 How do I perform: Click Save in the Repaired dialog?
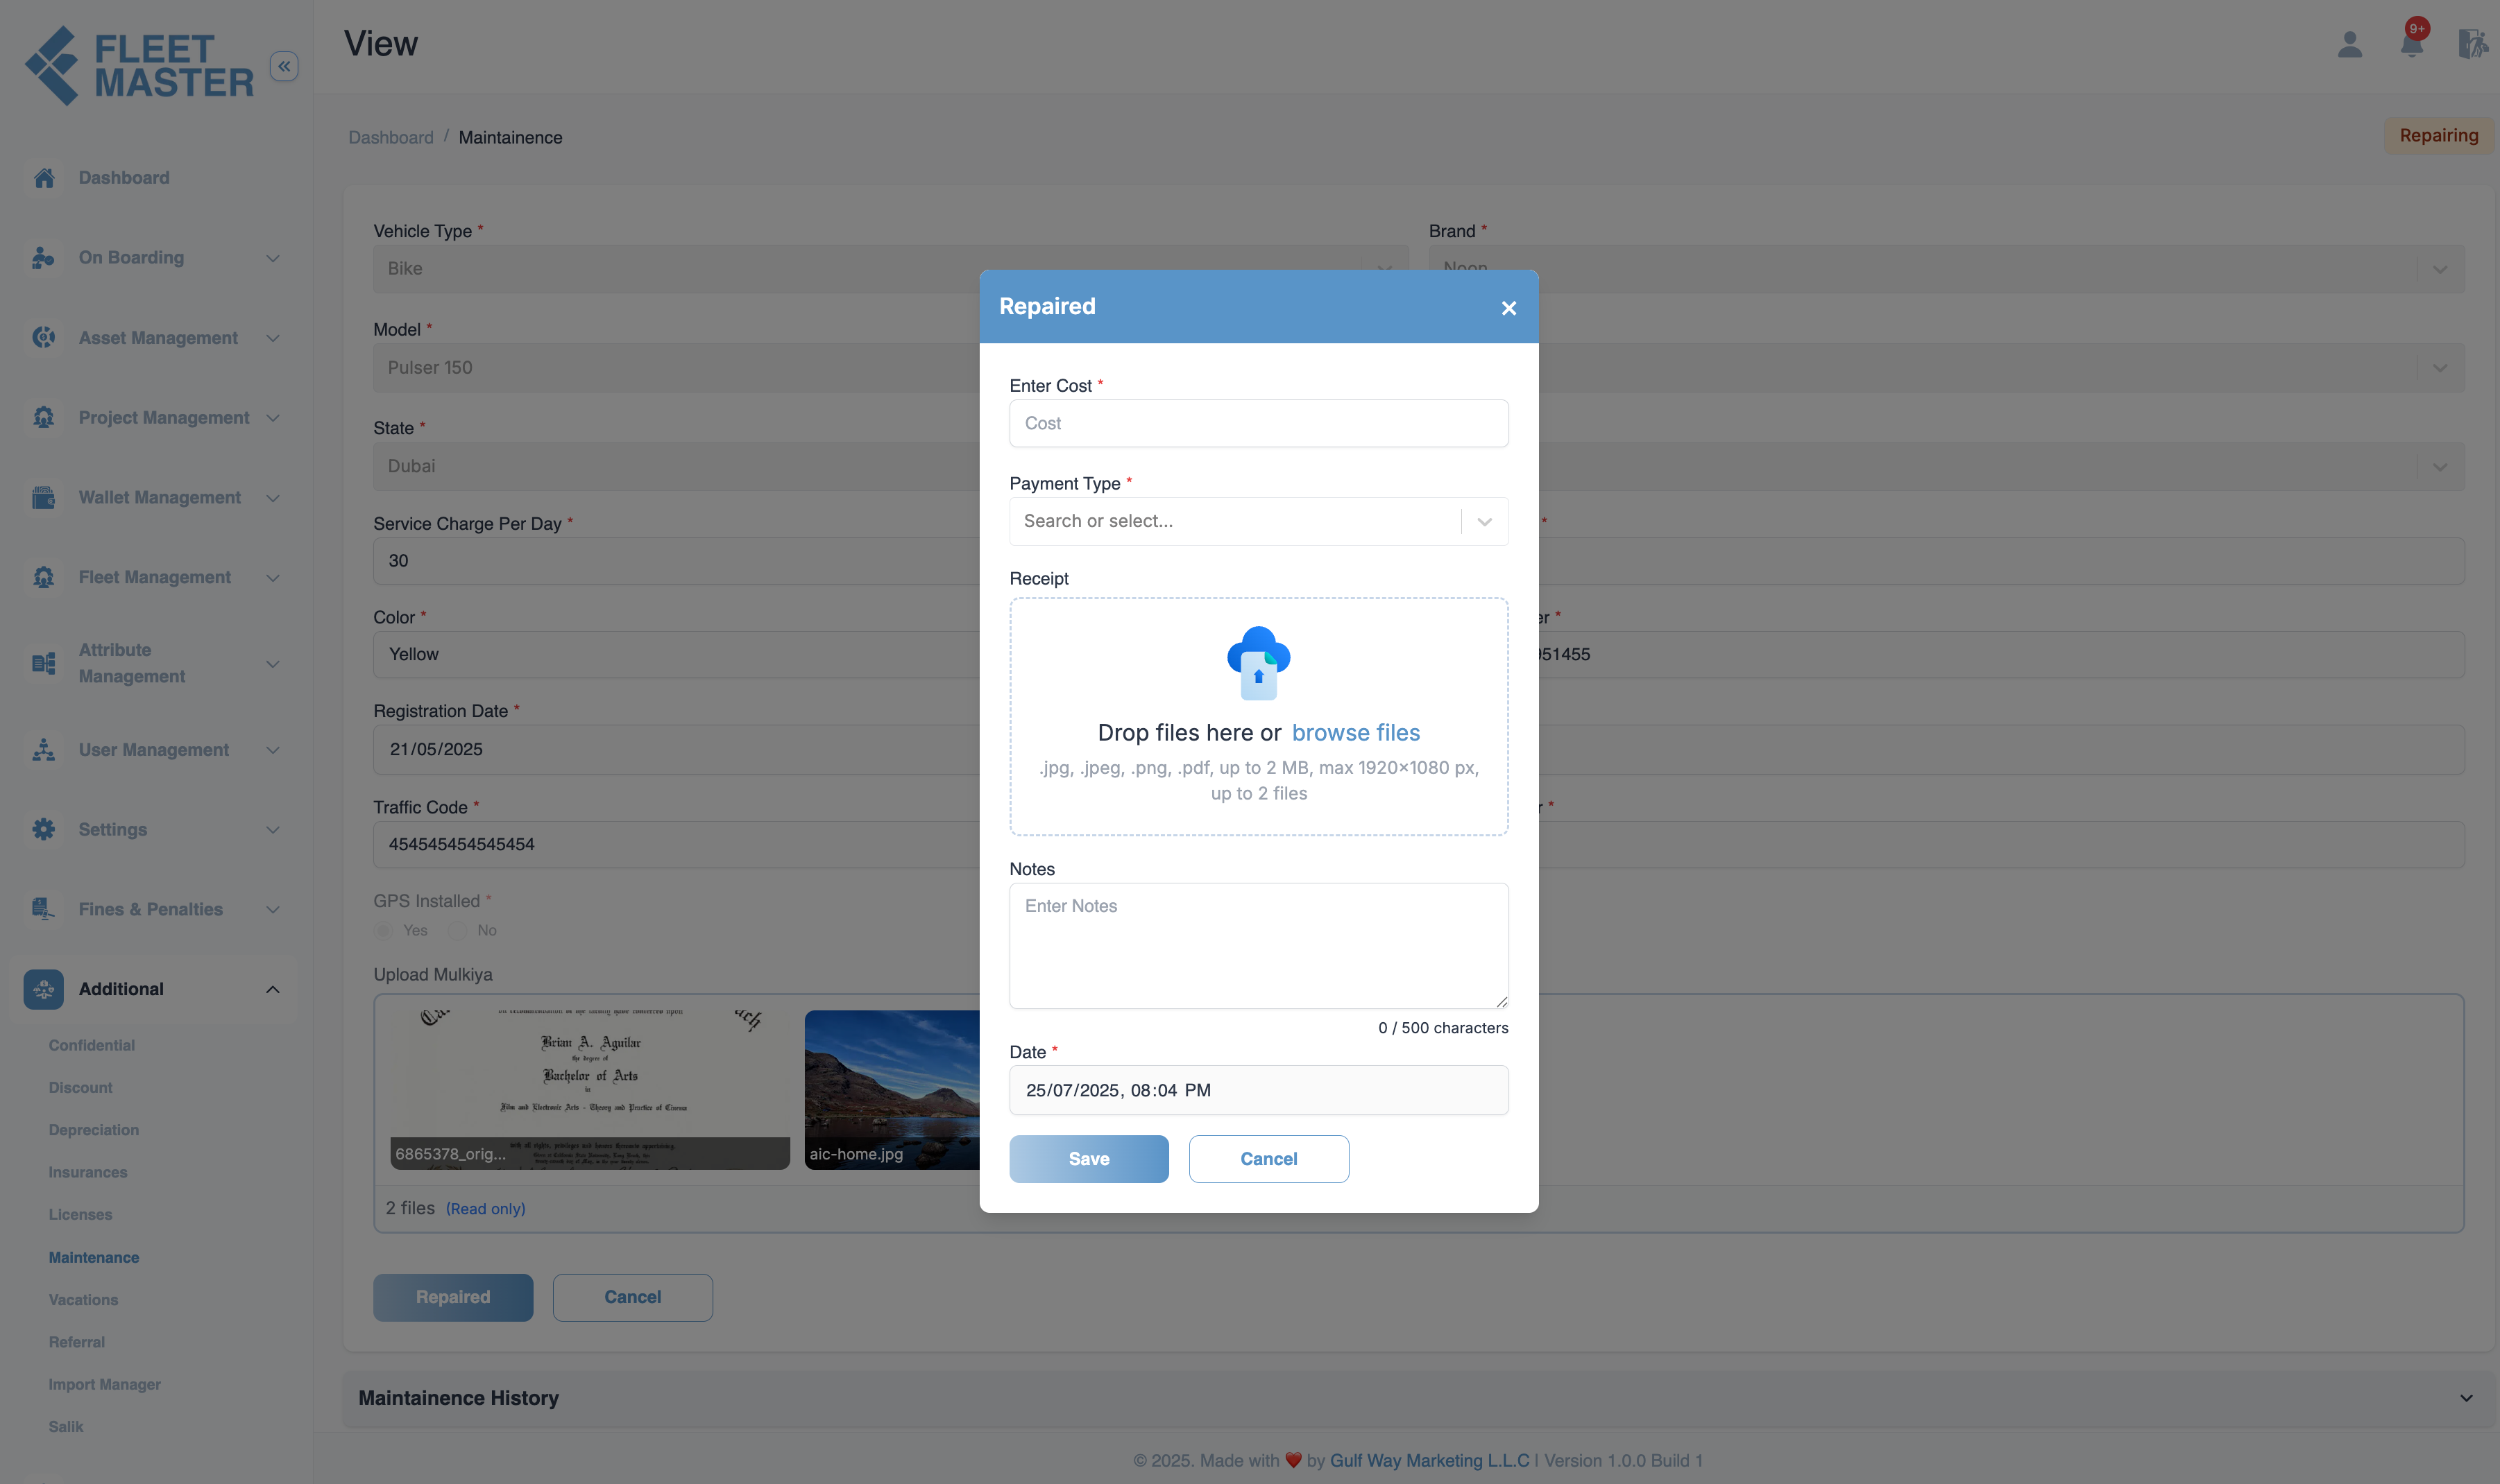[1089, 1159]
